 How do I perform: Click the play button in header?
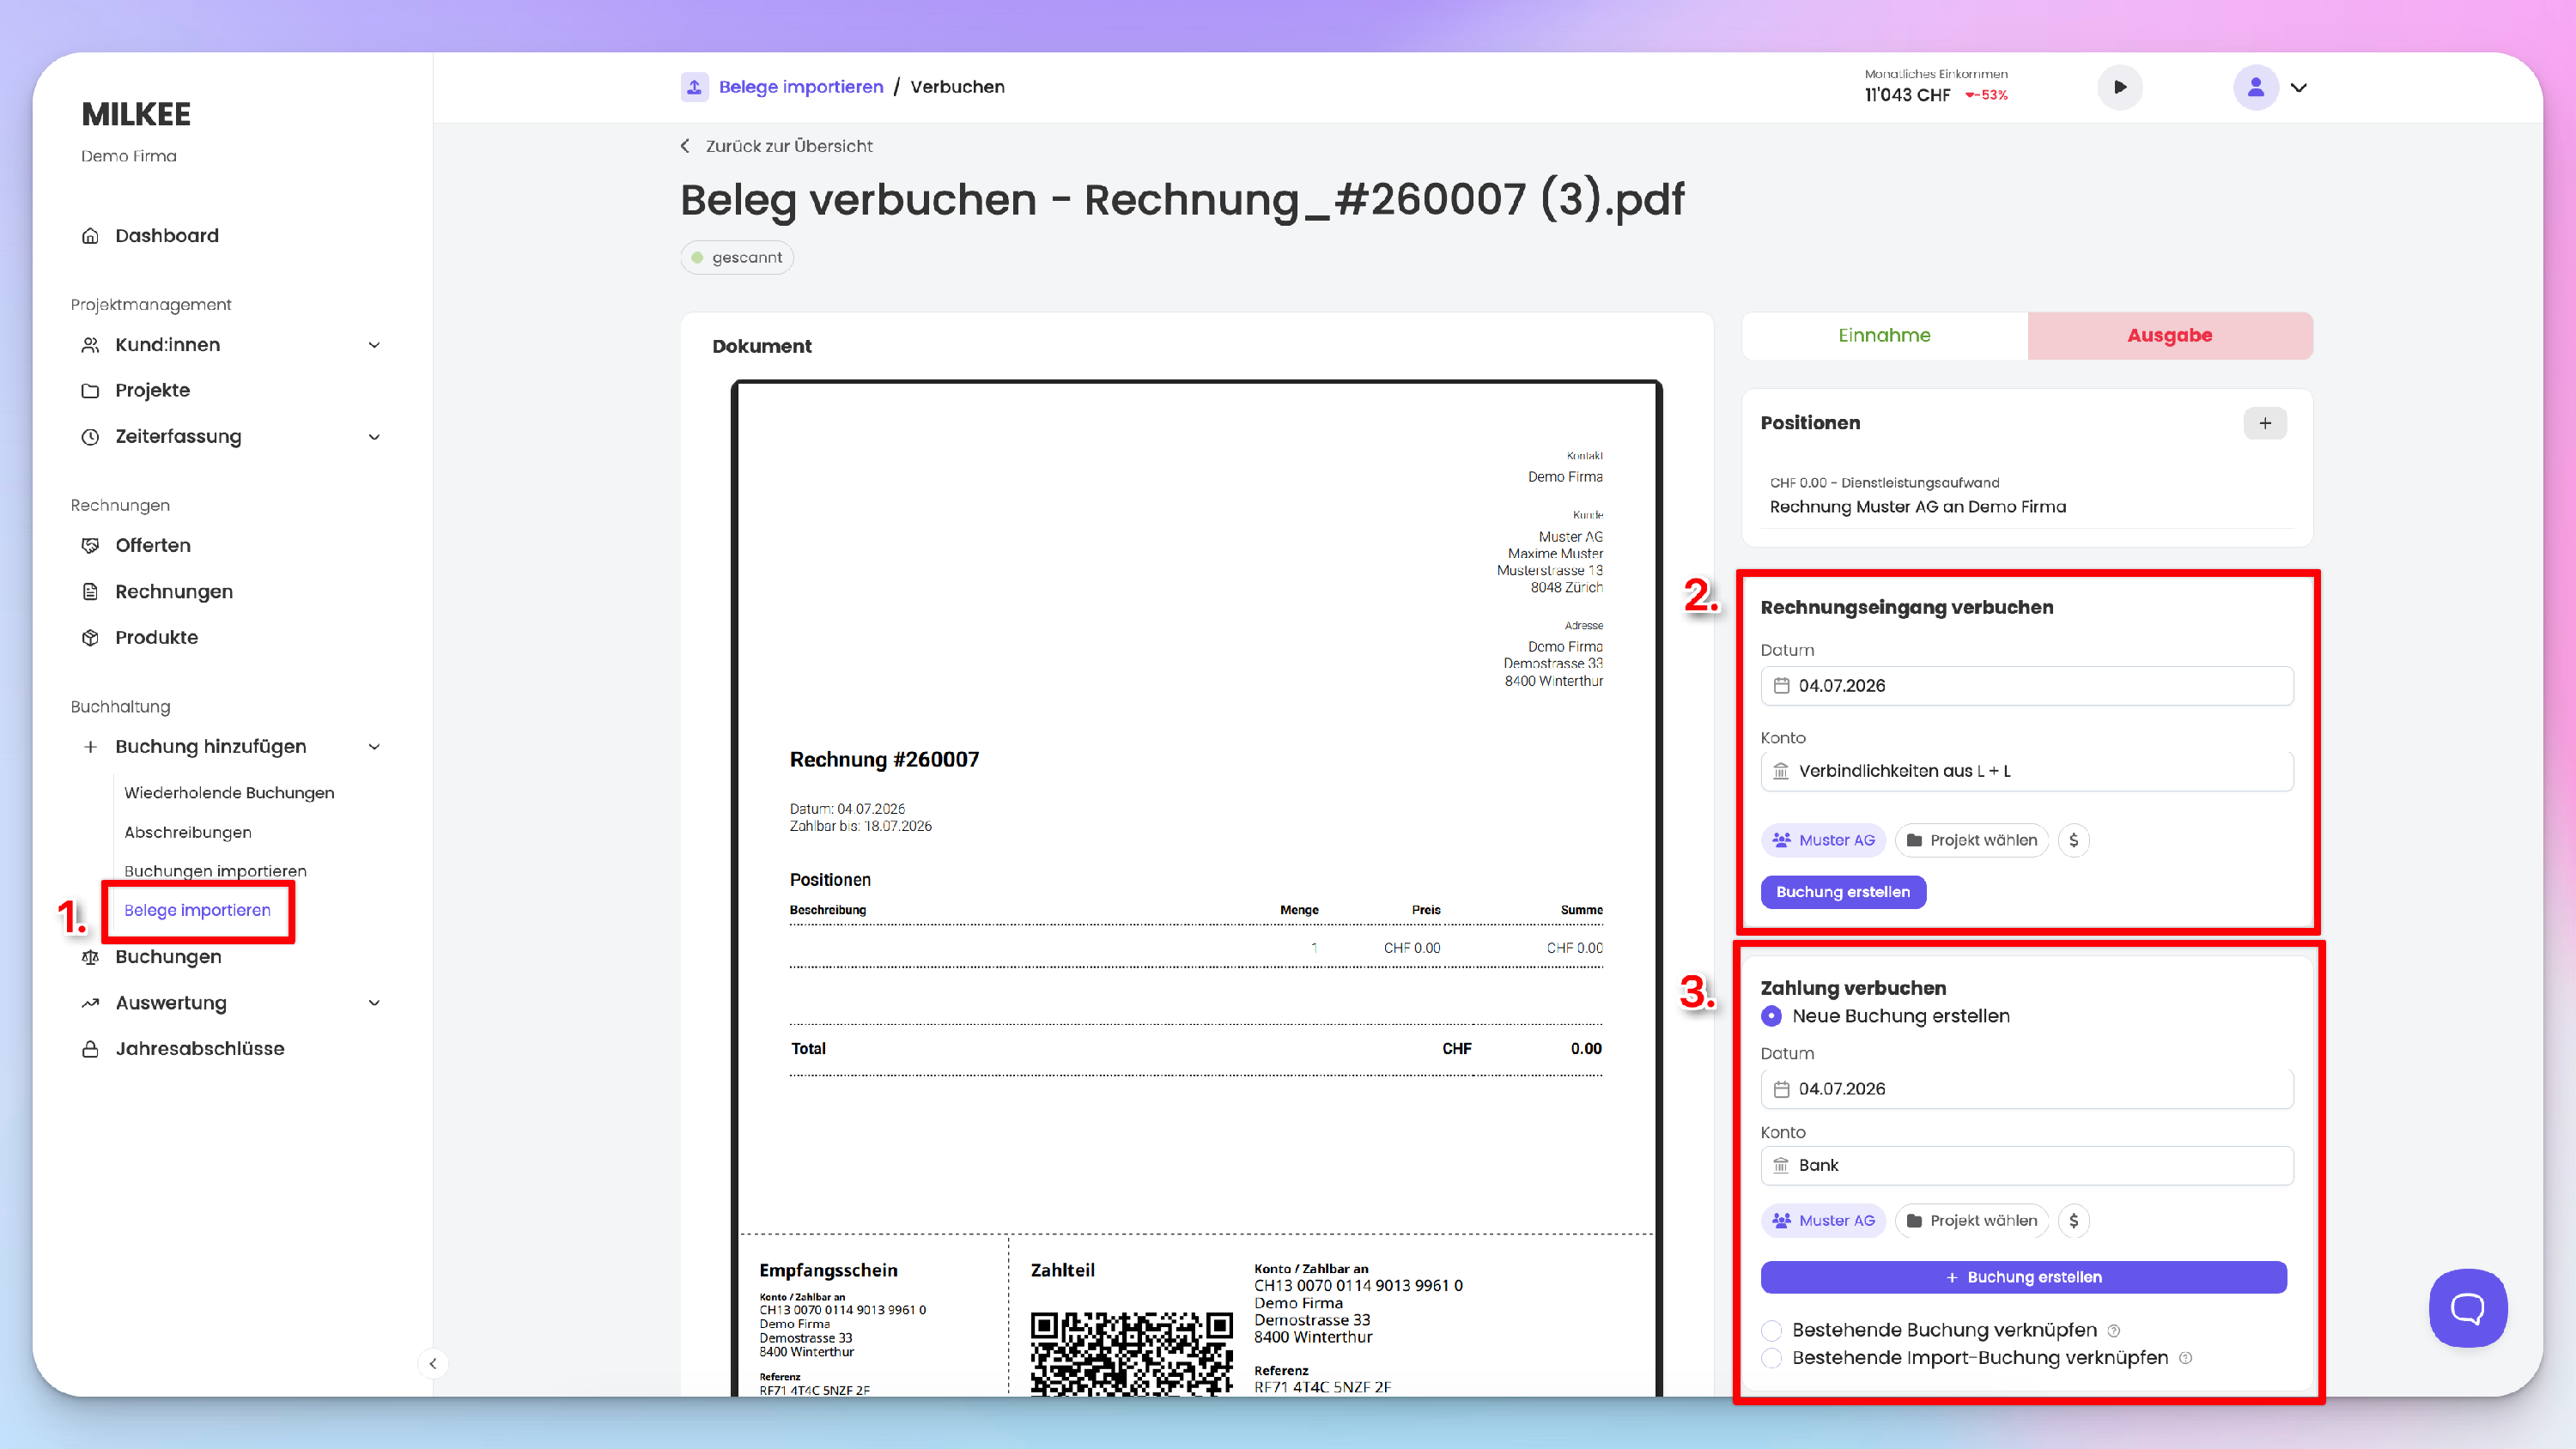pos(2120,87)
